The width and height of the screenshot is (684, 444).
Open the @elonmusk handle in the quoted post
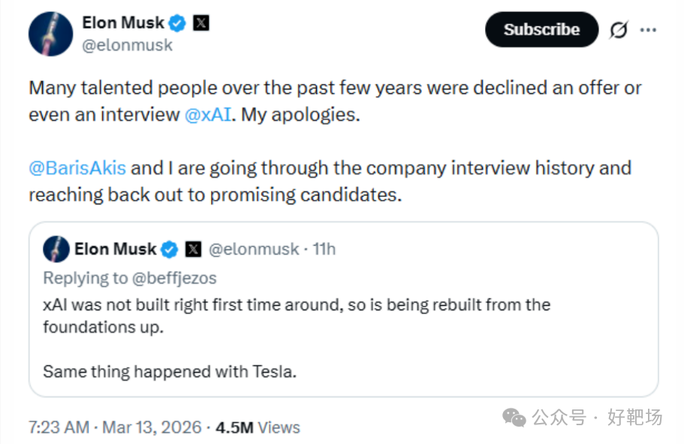(253, 249)
